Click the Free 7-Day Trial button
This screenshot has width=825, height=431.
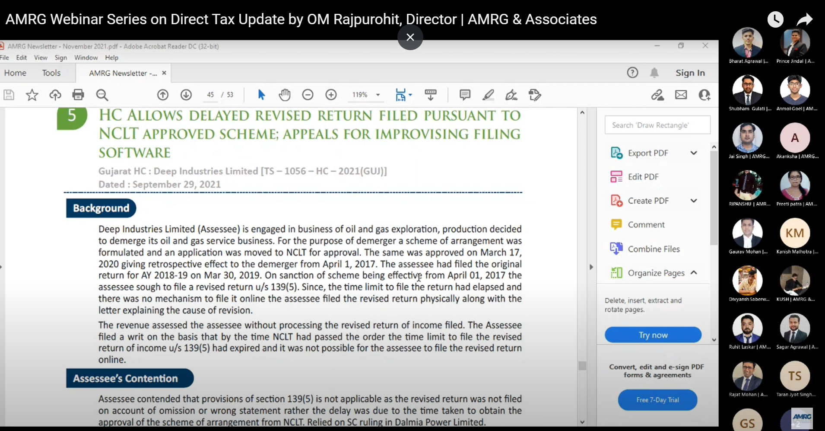coord(657,400)
